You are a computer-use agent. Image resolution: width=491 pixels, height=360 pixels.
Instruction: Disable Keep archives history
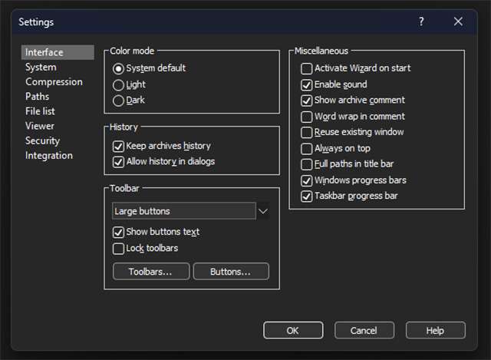[119, 146]
